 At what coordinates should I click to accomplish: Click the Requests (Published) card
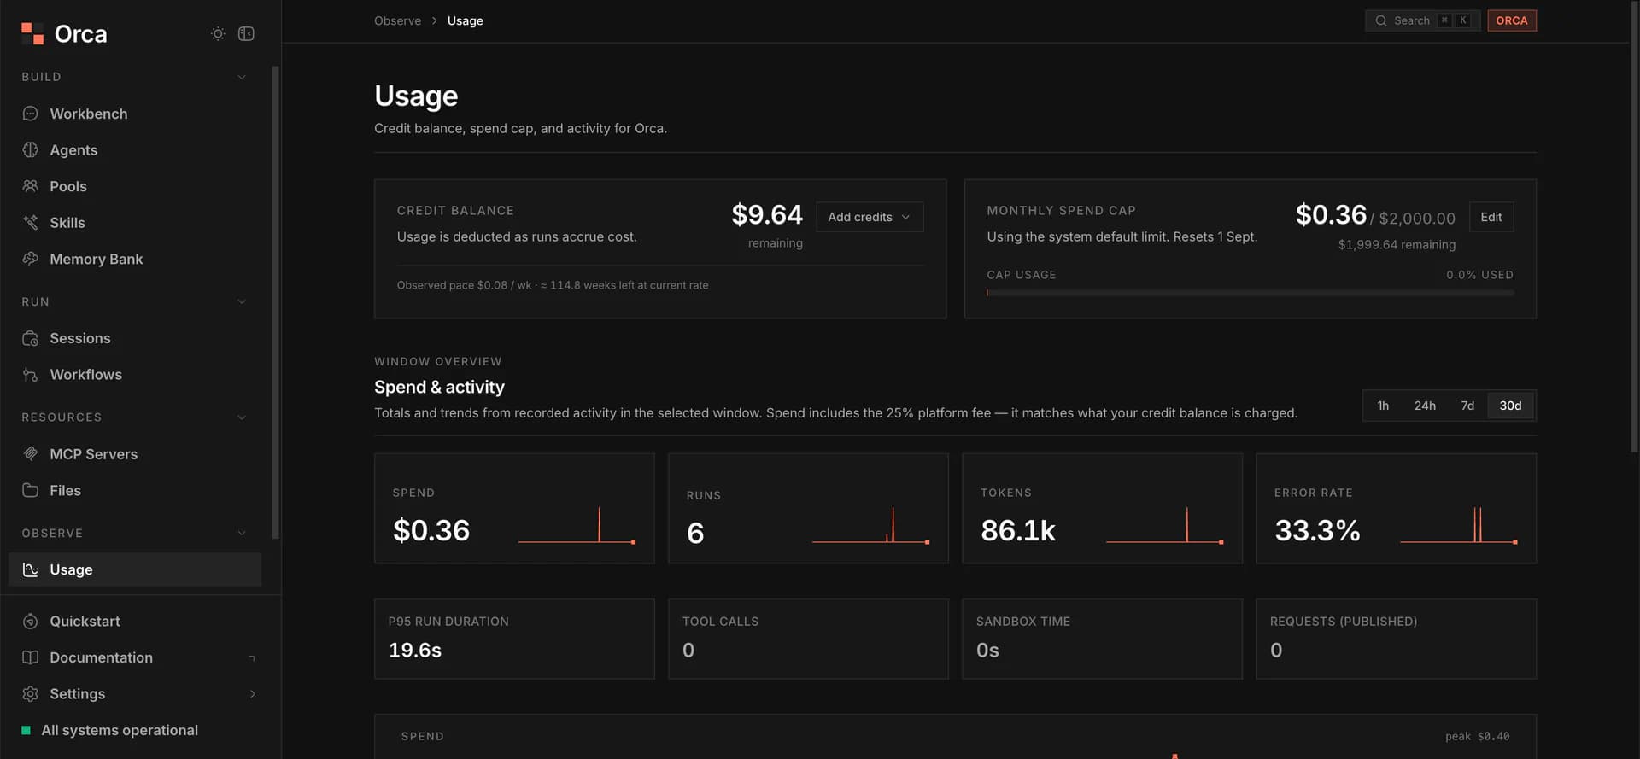tap(1396, 639)
